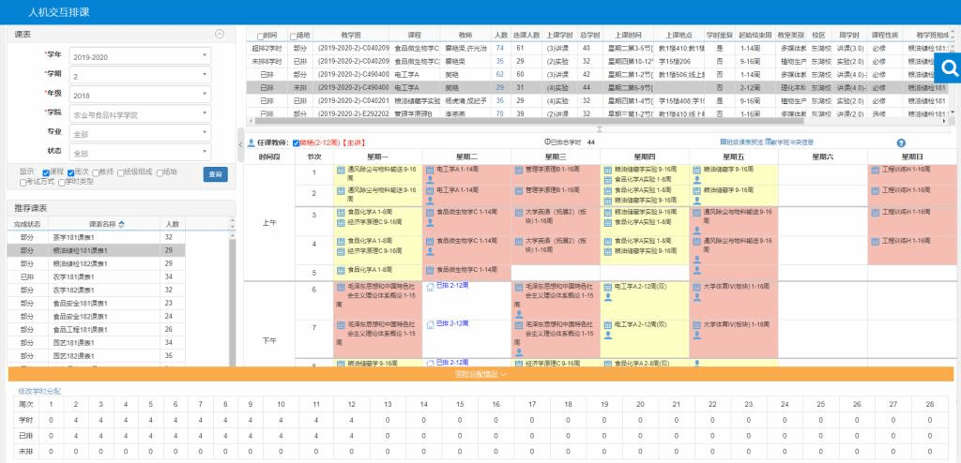
Task: Enable the 班级组成 display checkbox
Action: [121, 172]
